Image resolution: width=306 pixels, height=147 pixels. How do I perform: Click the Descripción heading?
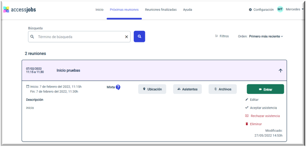tap(35, 100)
